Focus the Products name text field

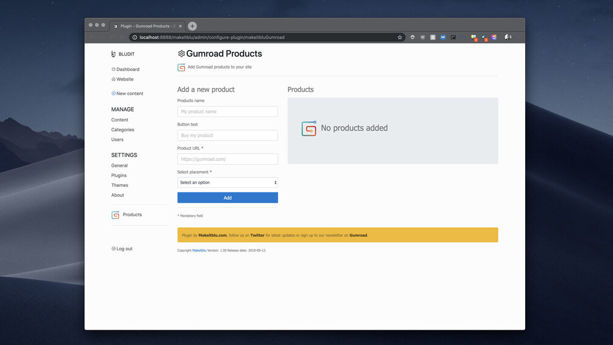228,112
